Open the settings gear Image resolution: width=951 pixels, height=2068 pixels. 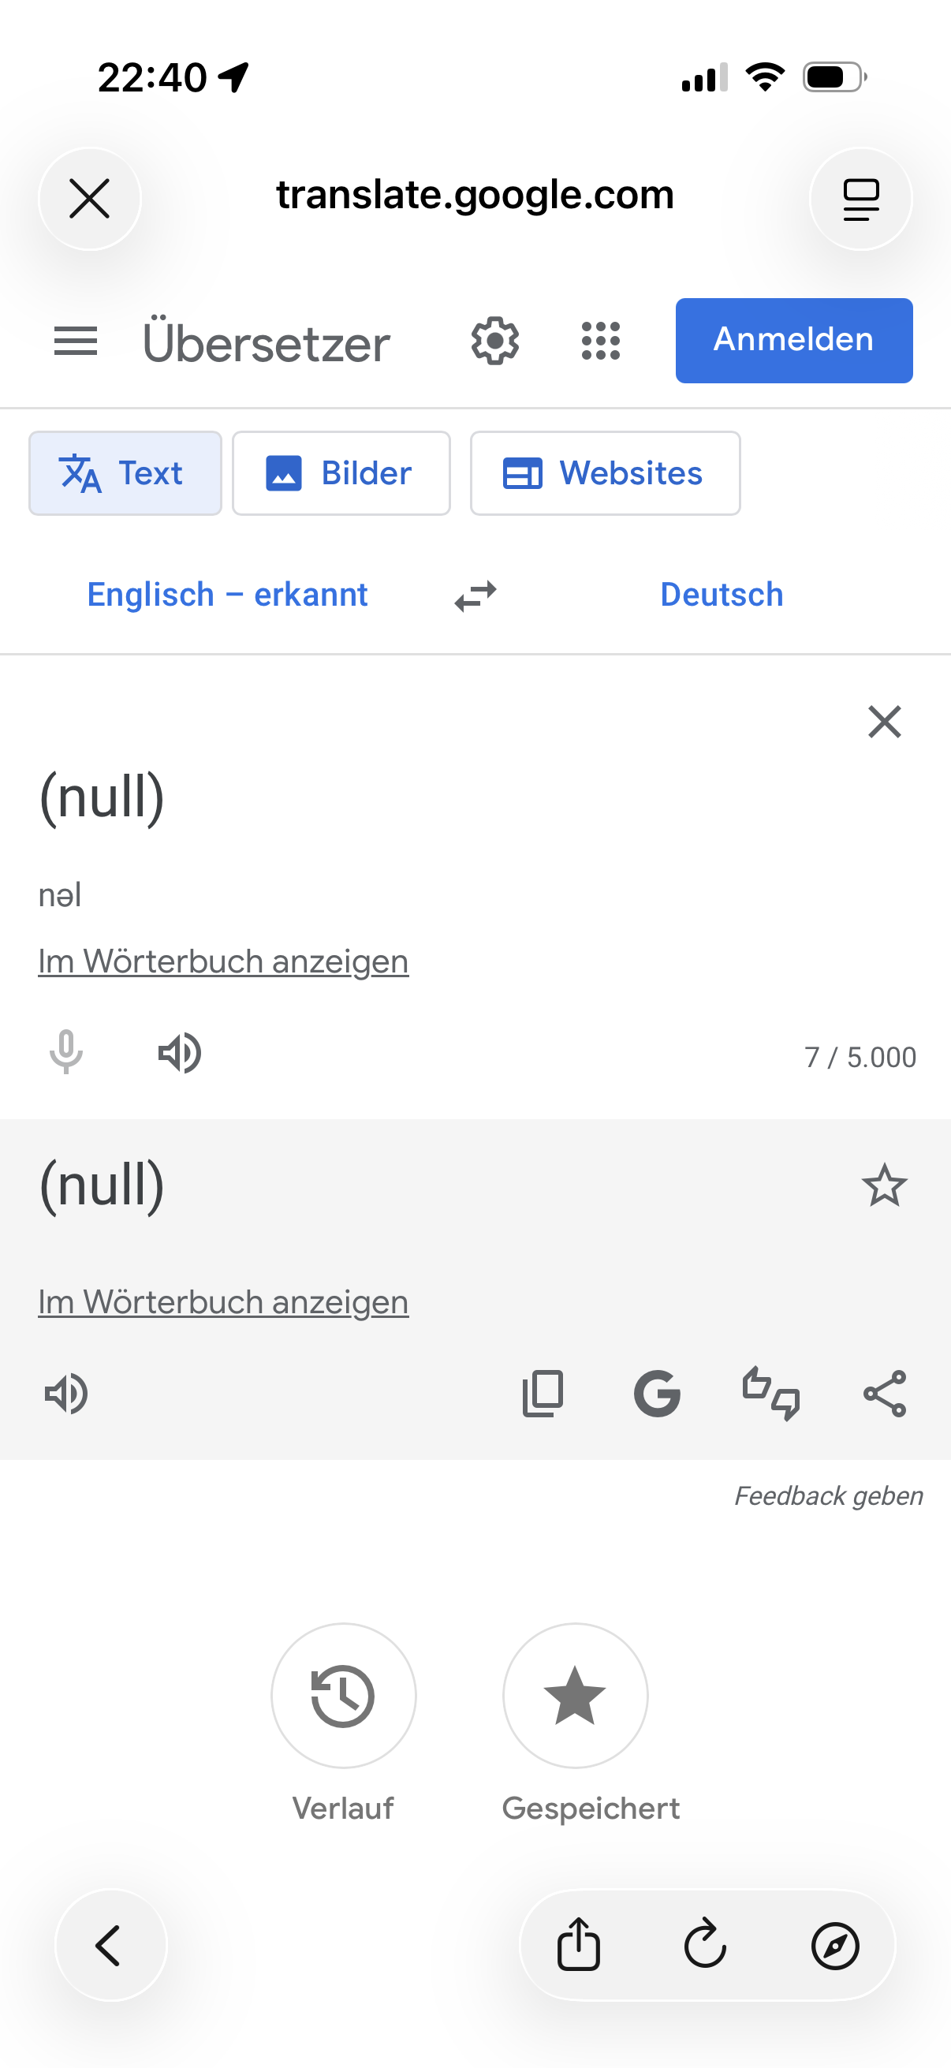point(494,342)
